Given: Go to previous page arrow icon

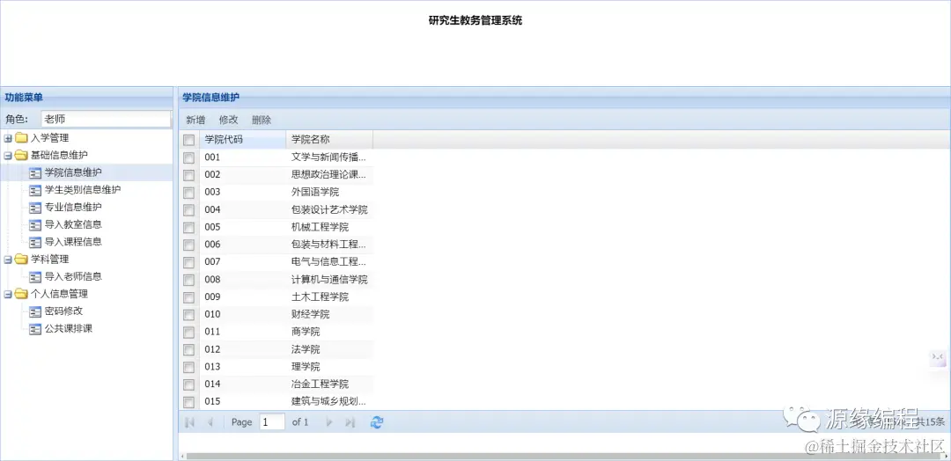Looking at the screenshot, I should [x=210, y=422].
